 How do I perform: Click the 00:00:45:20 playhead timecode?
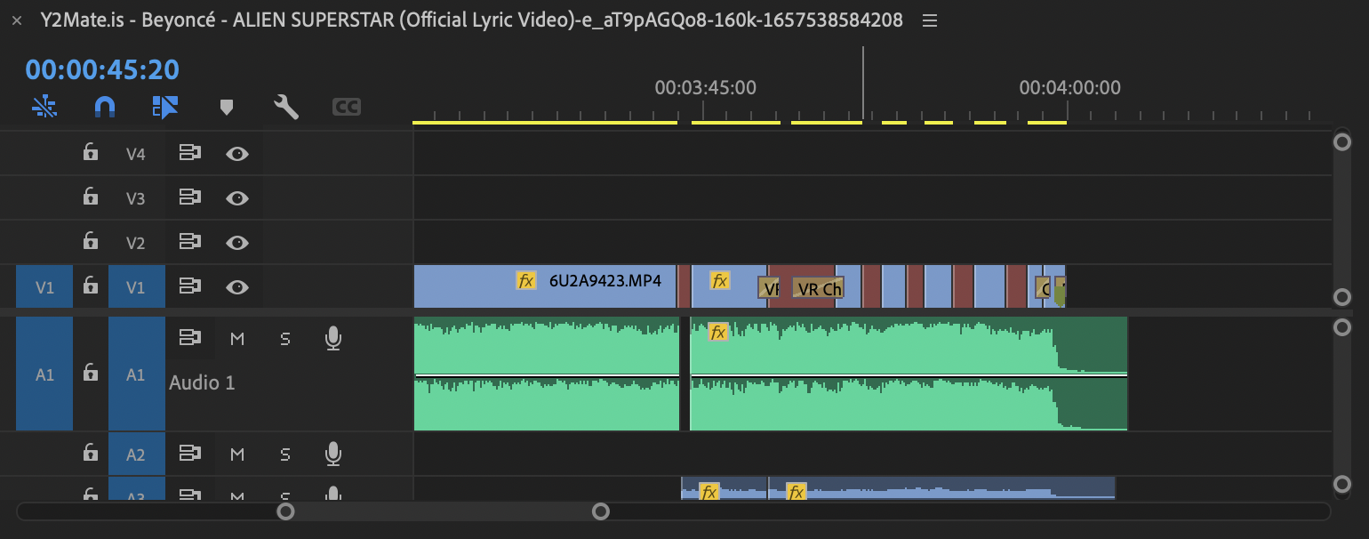coord(102,69)
